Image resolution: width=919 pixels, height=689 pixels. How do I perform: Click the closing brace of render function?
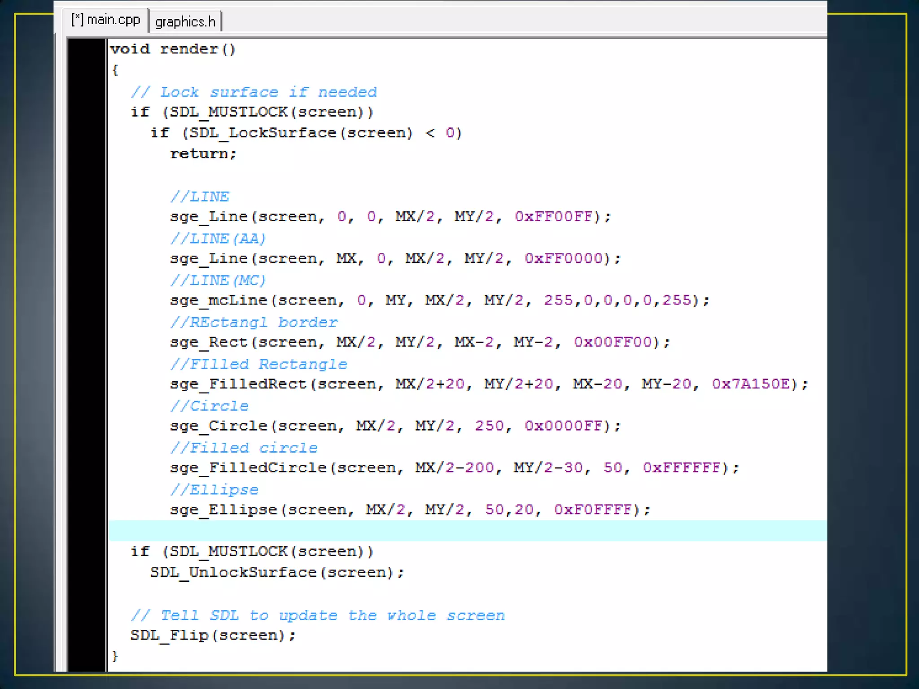(x=115, y=656)
